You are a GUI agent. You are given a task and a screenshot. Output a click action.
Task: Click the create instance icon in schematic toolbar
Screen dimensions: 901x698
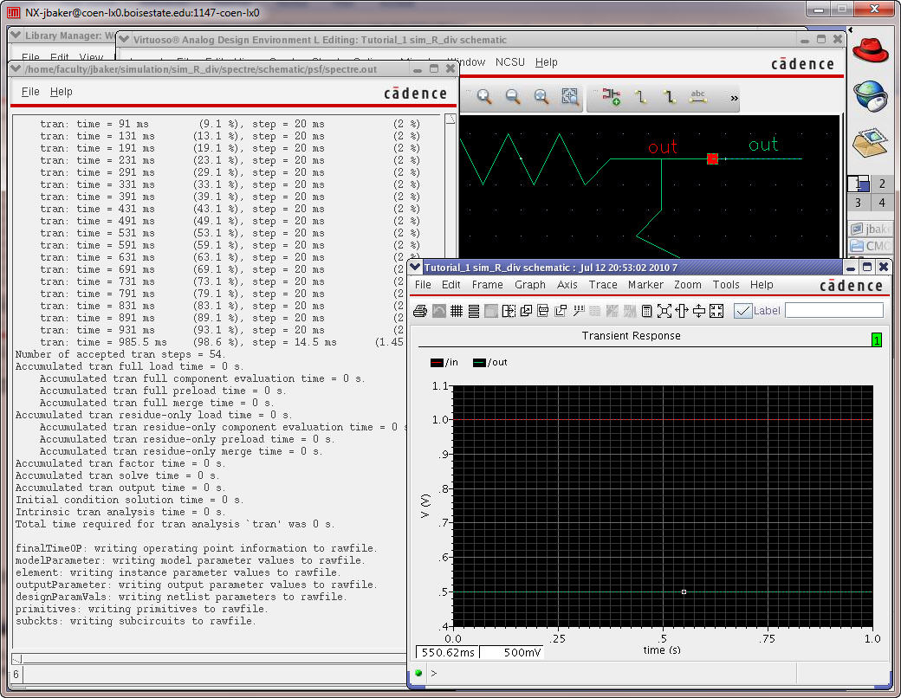coord(612,97)
